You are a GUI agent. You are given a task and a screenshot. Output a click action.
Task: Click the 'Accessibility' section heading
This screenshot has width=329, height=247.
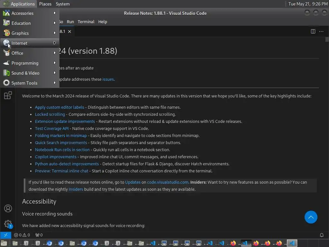[x=39, y=201]
